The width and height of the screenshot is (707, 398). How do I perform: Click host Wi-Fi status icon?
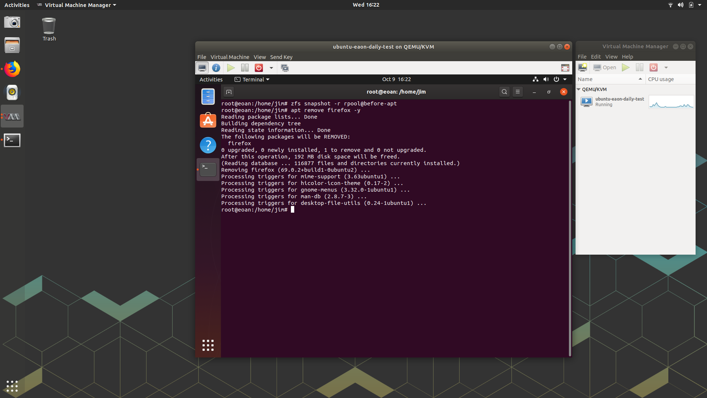[671, 5]
